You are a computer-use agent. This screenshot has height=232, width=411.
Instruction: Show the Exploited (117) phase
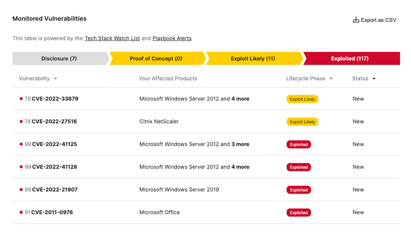tap(350, 59)
